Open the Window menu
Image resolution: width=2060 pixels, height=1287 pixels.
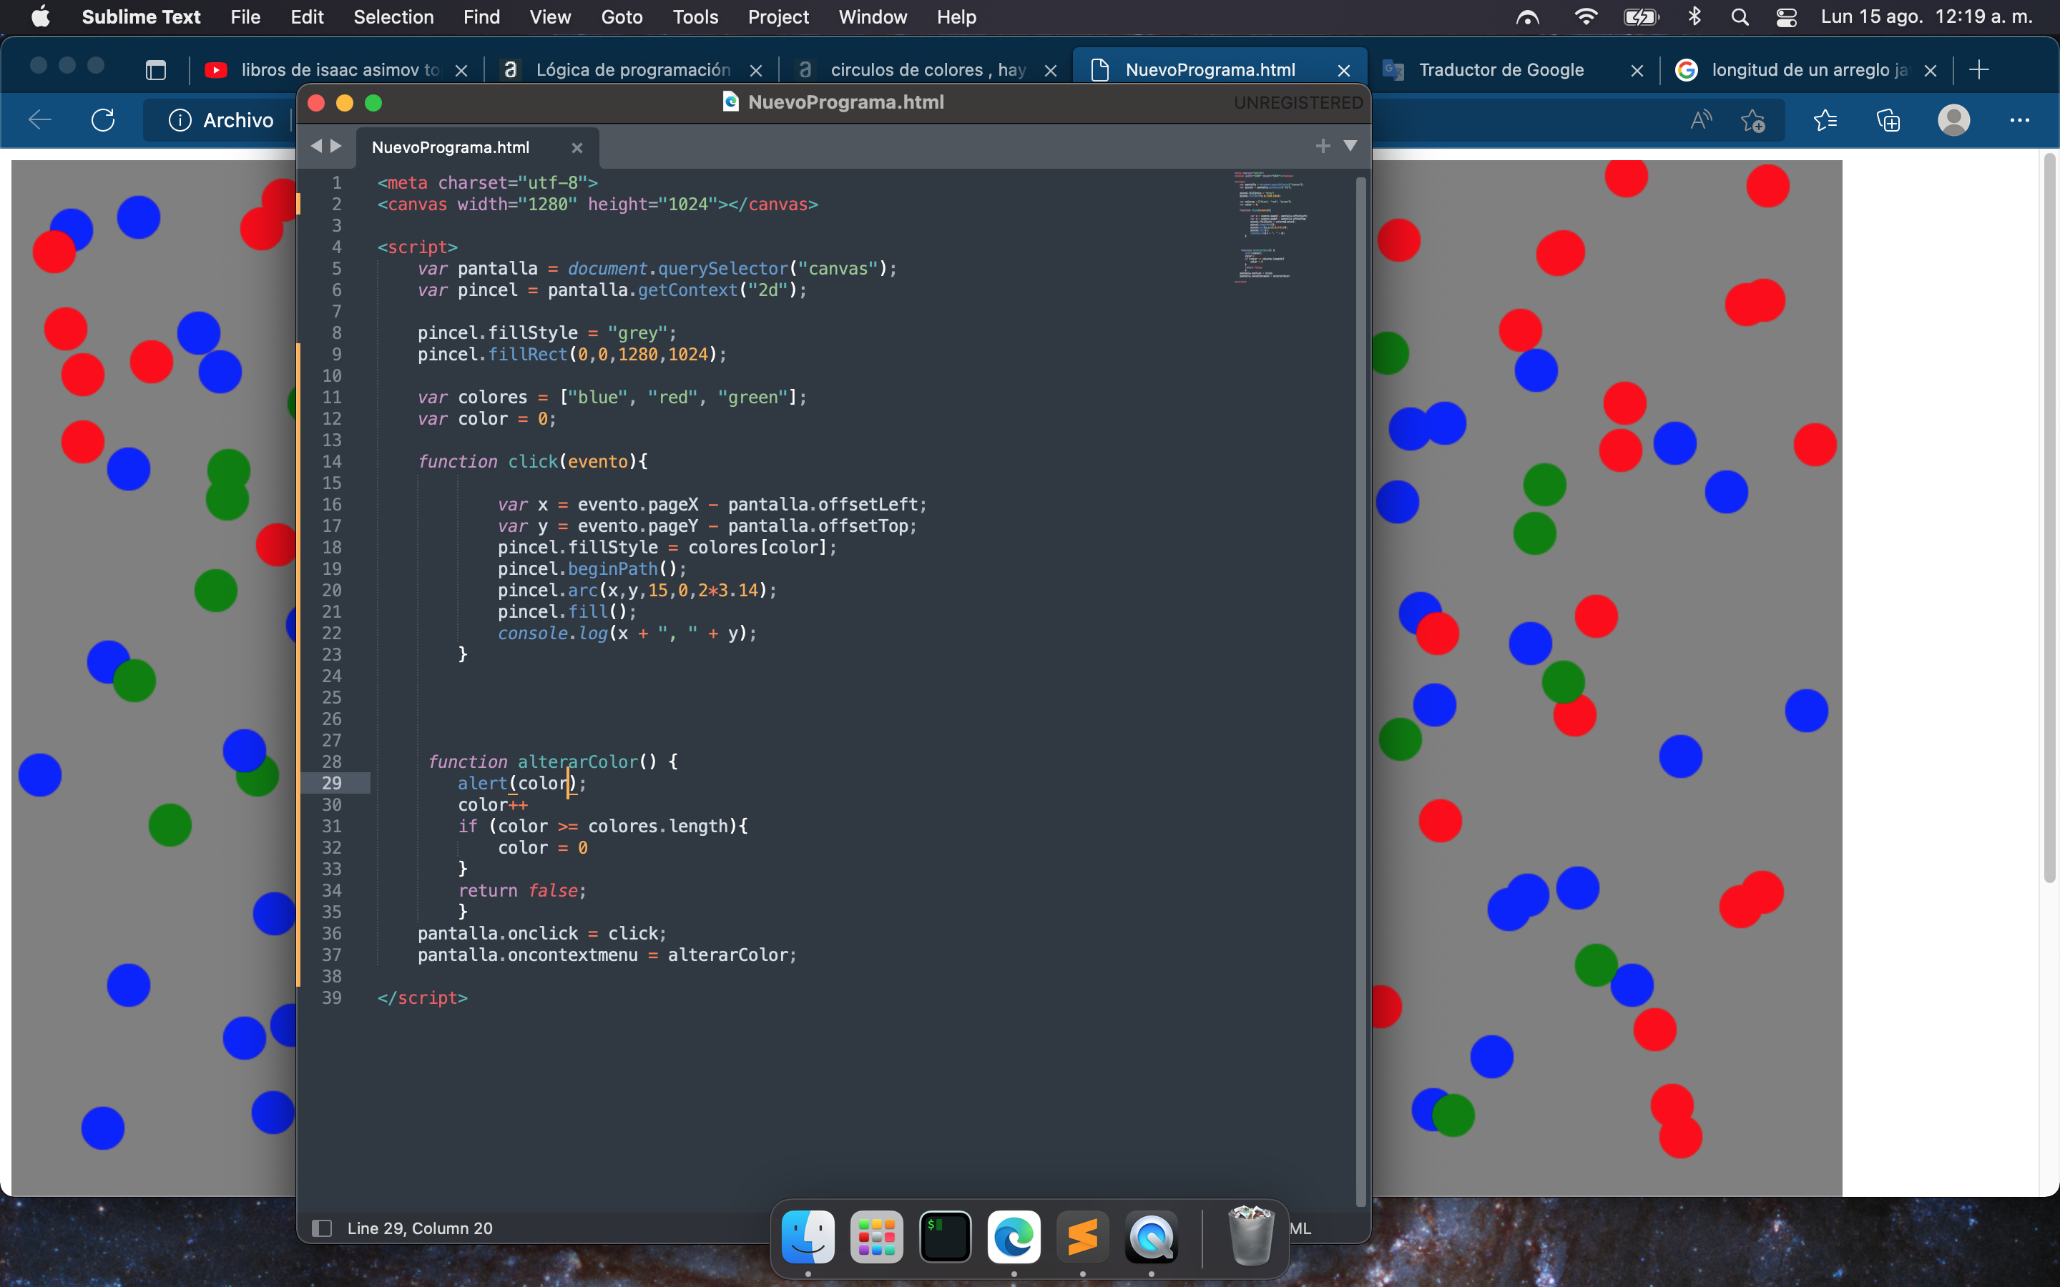click(873, 17)
